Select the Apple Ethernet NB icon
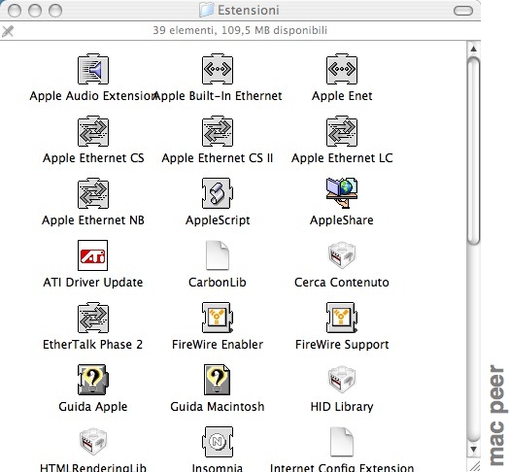The width and height of the screenshot is (509, 472). (x=93, y=193)
